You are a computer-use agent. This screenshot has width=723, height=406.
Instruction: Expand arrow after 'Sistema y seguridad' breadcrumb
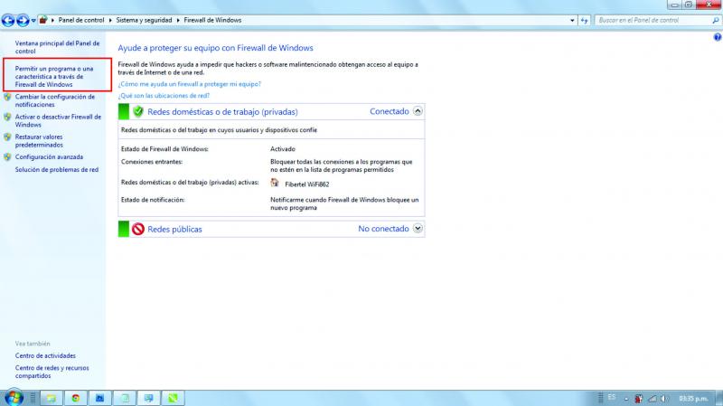pos(178,20)
